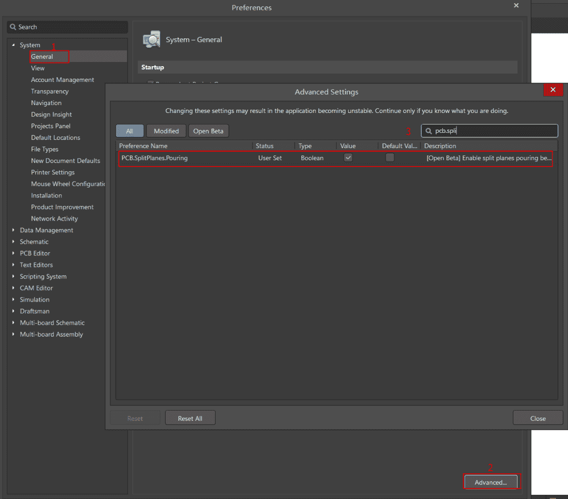
Task: Open Network Activity settings
Action: coord(54,219)
